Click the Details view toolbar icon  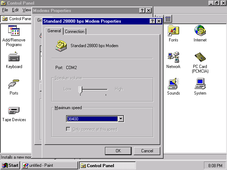(168, 19)
